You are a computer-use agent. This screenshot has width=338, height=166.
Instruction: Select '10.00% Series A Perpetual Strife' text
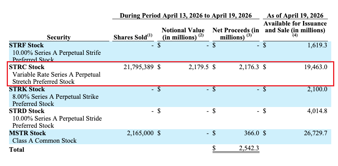click(56, 53)
